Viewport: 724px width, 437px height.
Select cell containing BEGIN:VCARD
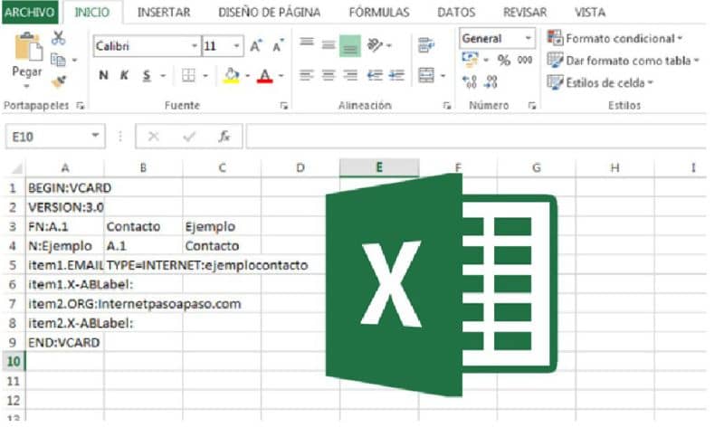pyautogui.click(x=65, y=188)
